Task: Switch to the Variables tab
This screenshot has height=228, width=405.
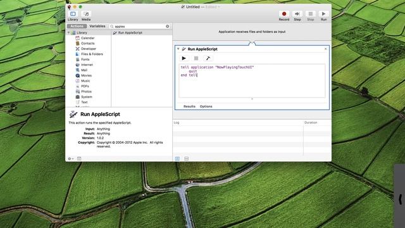Action: point(97,26)
